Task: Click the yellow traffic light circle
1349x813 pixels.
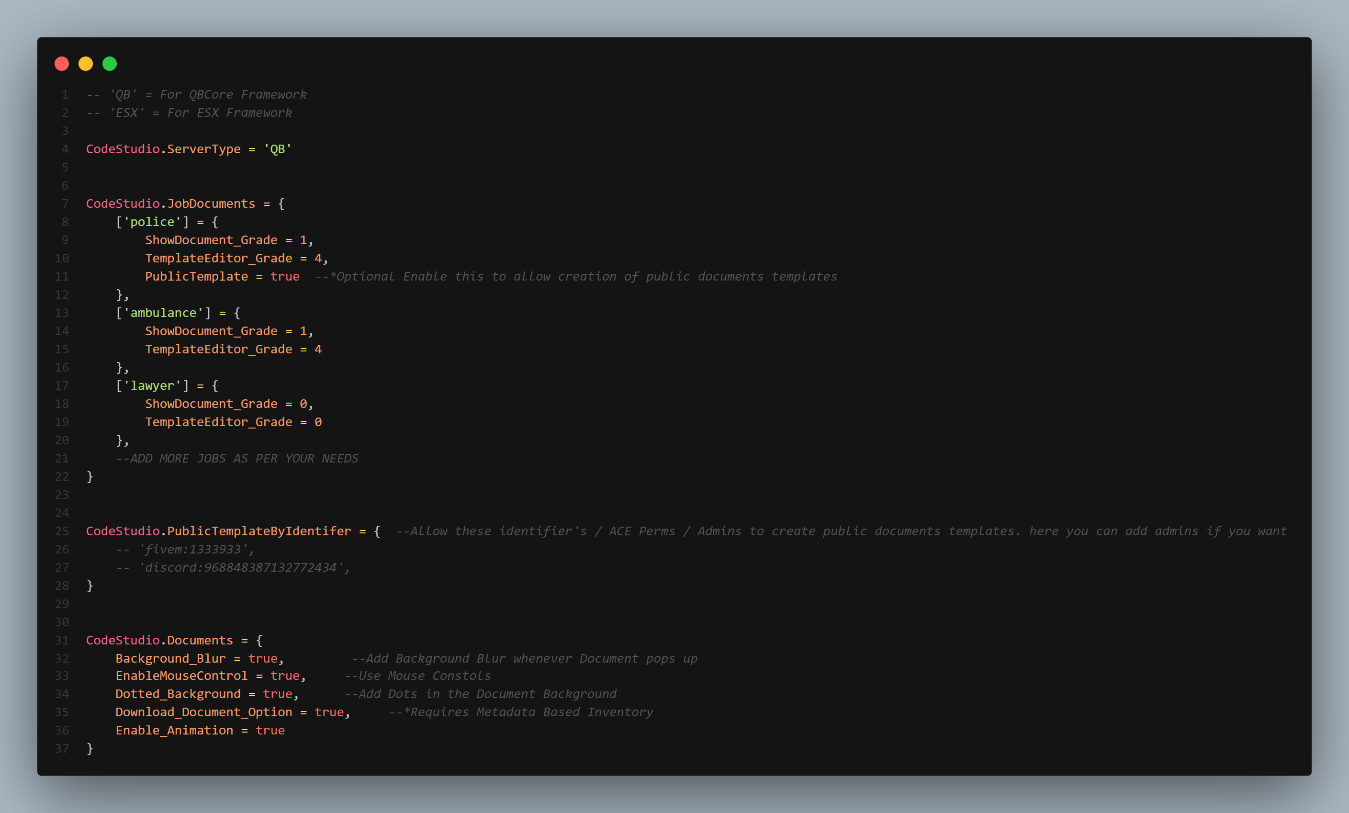Action: pyautogui.click(x=86, y=64)
